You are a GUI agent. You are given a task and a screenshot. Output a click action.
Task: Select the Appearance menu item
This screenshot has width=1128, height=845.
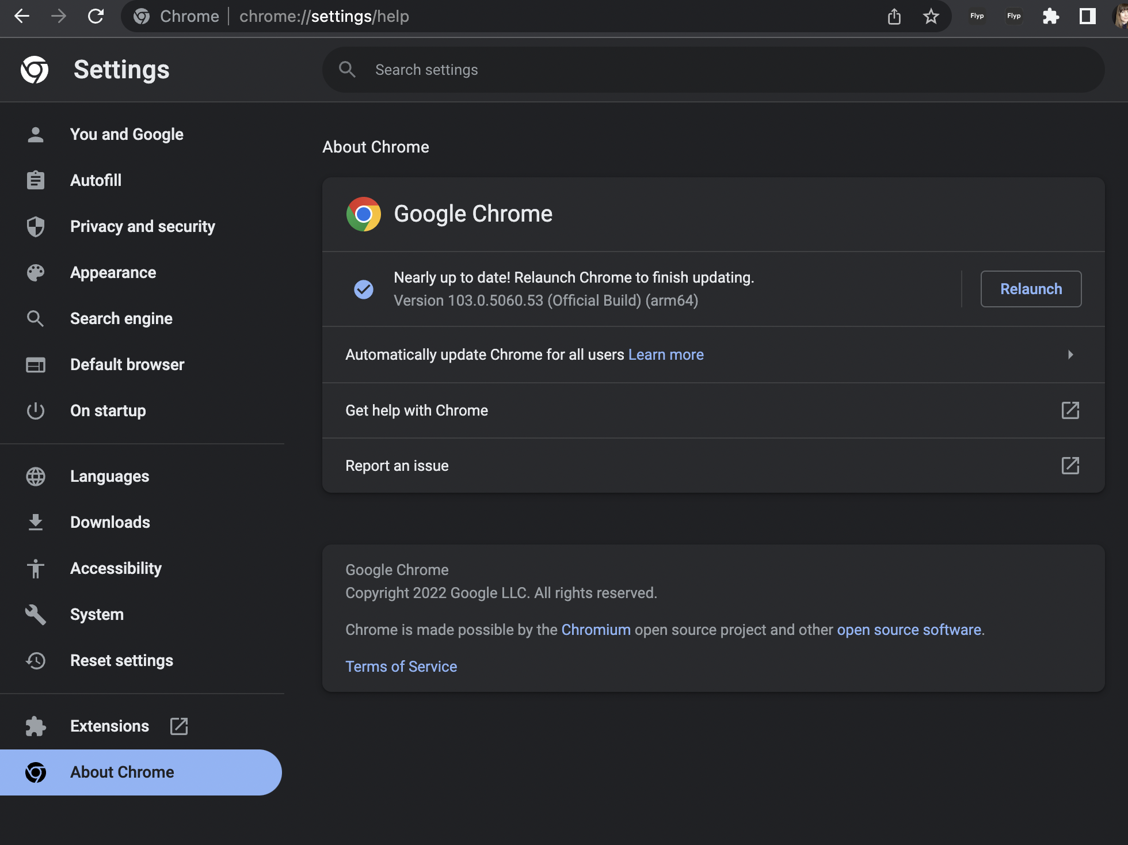point(113,272)
